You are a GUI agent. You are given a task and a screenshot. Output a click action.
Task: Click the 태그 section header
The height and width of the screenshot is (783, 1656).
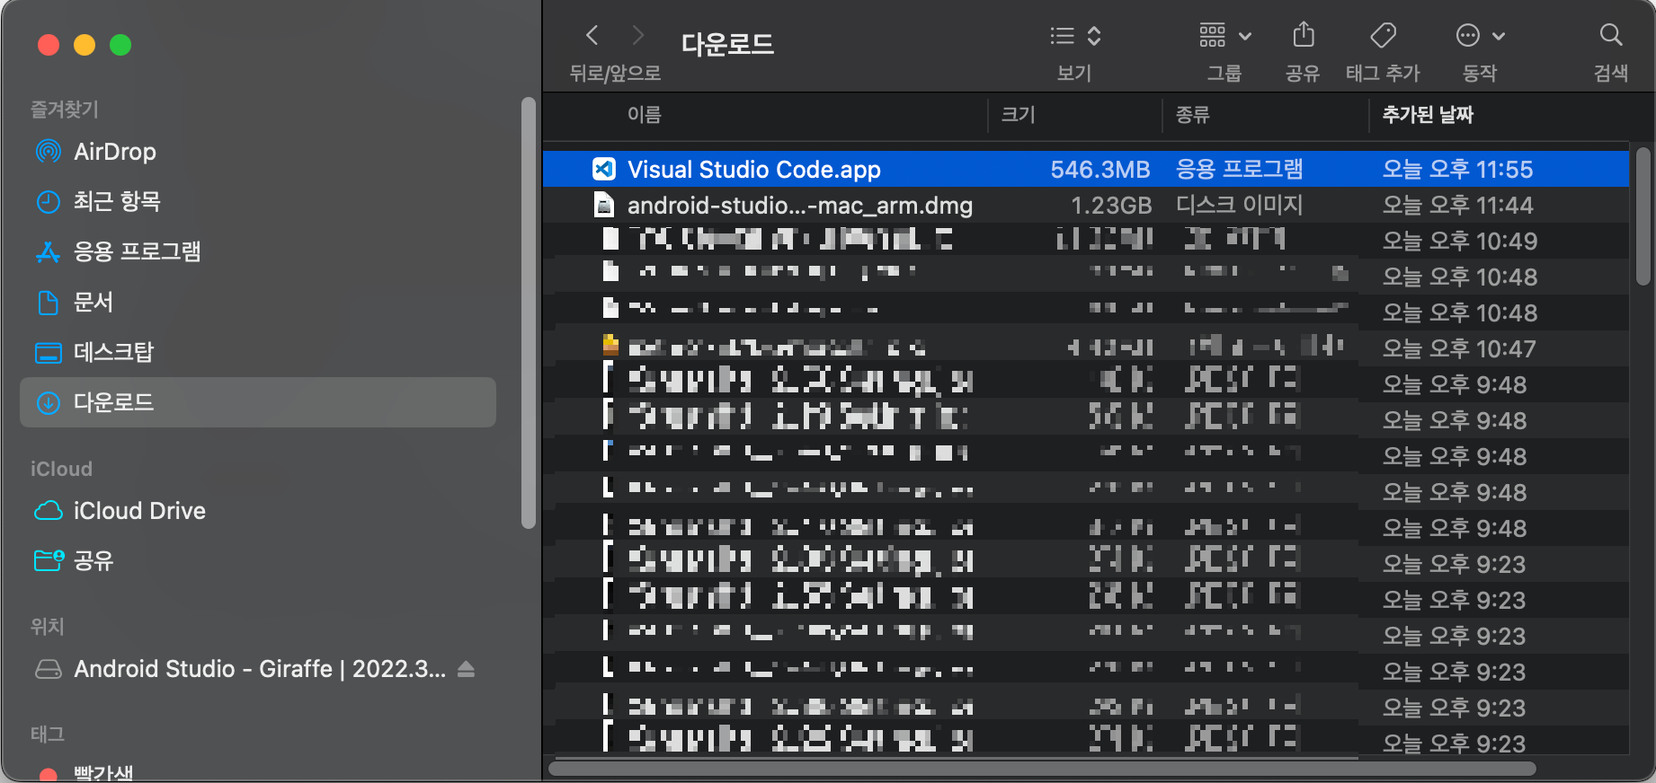point(48,735)
